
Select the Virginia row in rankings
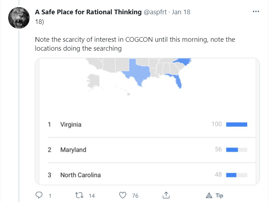click(x=71, y=125)
